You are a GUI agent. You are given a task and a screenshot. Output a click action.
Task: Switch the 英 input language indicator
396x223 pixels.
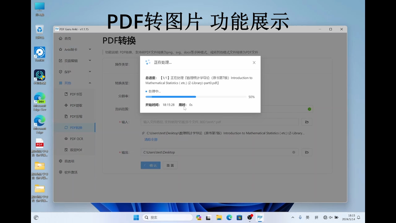(x=308, y=217)
